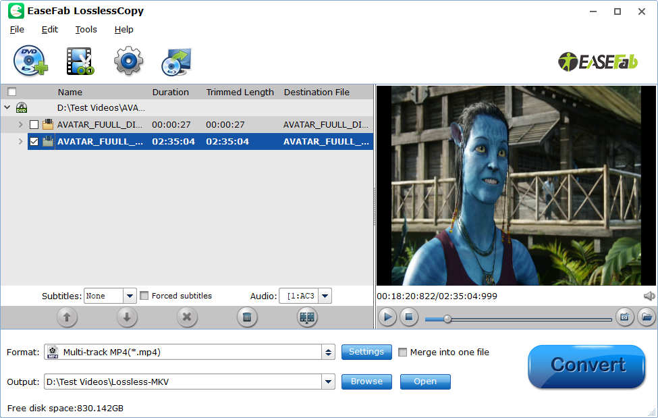
Task: Click the DVD disc icon in source row
Action: pyautogui.click(x=22, y=108)
